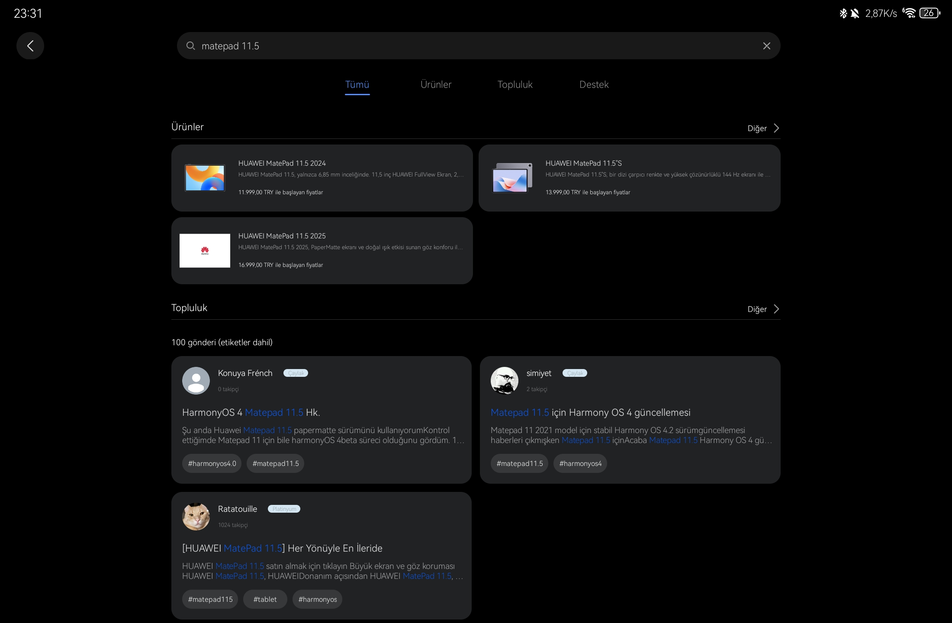The width and height of the screenshot is (952, 623).
Task: Click the MatePad 11.5 2025 PaperMatte description
Action: (x=351, y=247)
